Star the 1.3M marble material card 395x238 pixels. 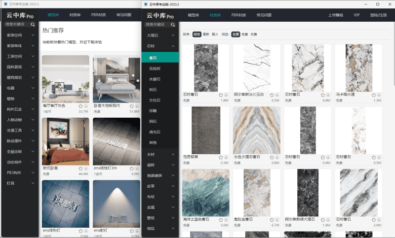pos(374,95)
